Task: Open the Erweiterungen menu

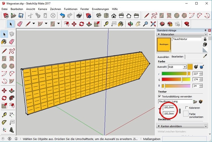Action: (x=100, y=9)
